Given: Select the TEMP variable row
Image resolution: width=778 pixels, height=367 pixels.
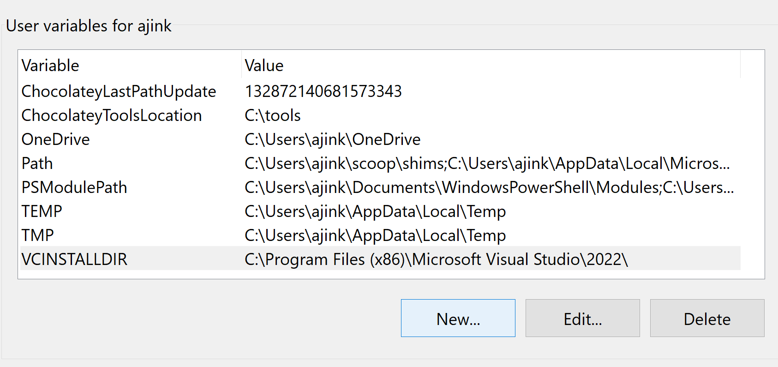Looking at the screenshot, I should click(x=42, y=211).
